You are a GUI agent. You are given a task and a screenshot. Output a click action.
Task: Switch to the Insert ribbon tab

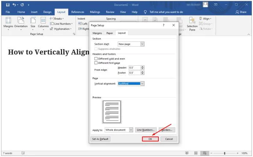(x=34, y=12)
